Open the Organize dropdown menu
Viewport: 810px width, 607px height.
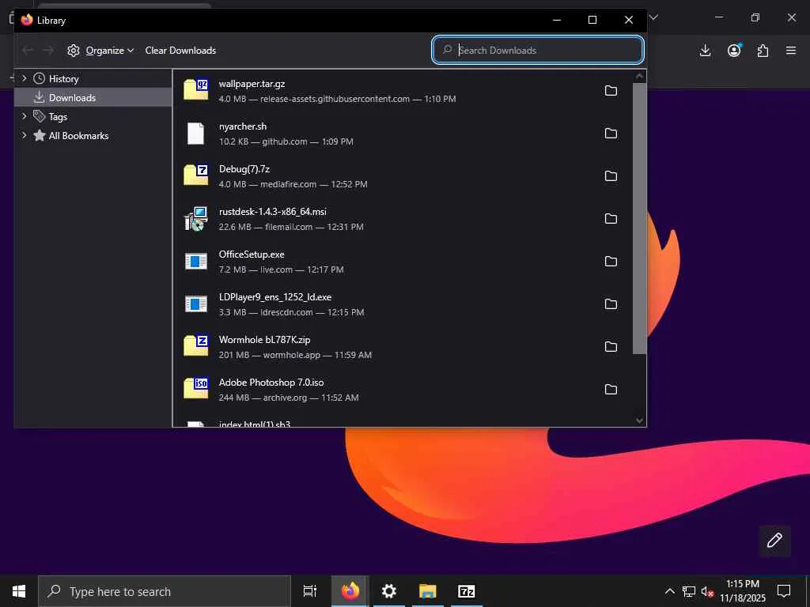coord(101,51)
